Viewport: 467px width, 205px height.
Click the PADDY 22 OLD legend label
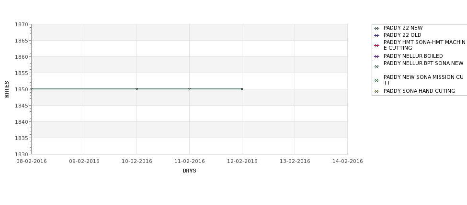point(402,35)
